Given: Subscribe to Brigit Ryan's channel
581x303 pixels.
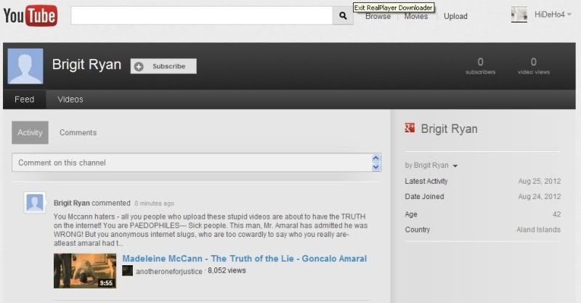Looking at the screenshot, I should [x=163, y=66].
